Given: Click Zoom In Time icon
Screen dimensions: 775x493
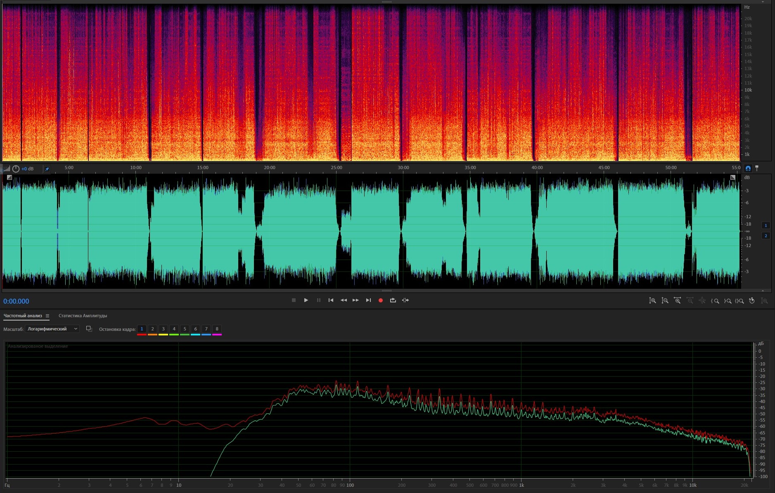Looking at the screenshot, I should point(677,301).
